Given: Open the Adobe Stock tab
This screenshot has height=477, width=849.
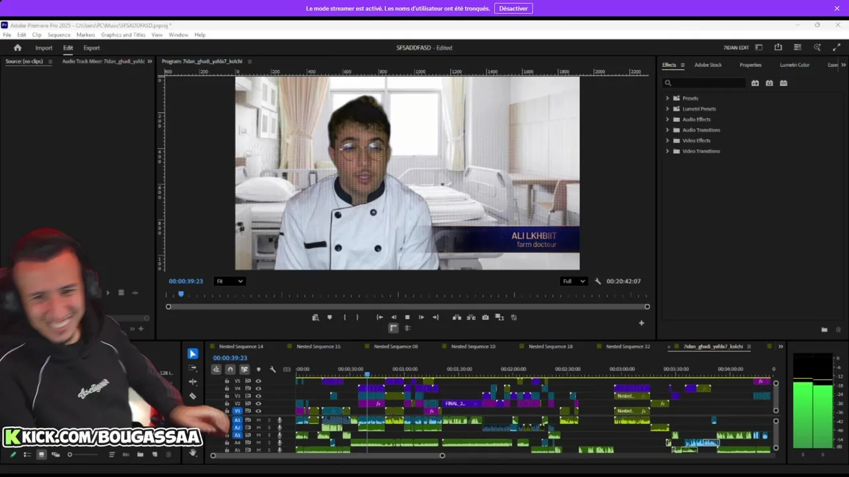Looking at the screenshot, I should pyautogui.click(x=708, y=65).
